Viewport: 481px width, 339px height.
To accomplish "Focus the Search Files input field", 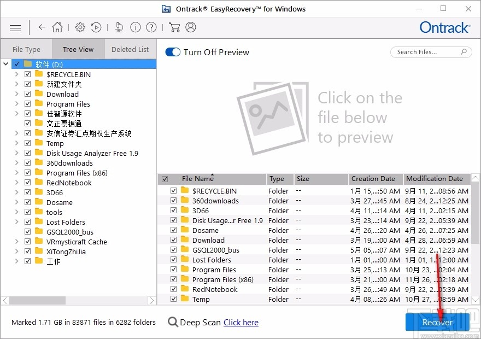I will pyautogui.click(x=431, y=52).
